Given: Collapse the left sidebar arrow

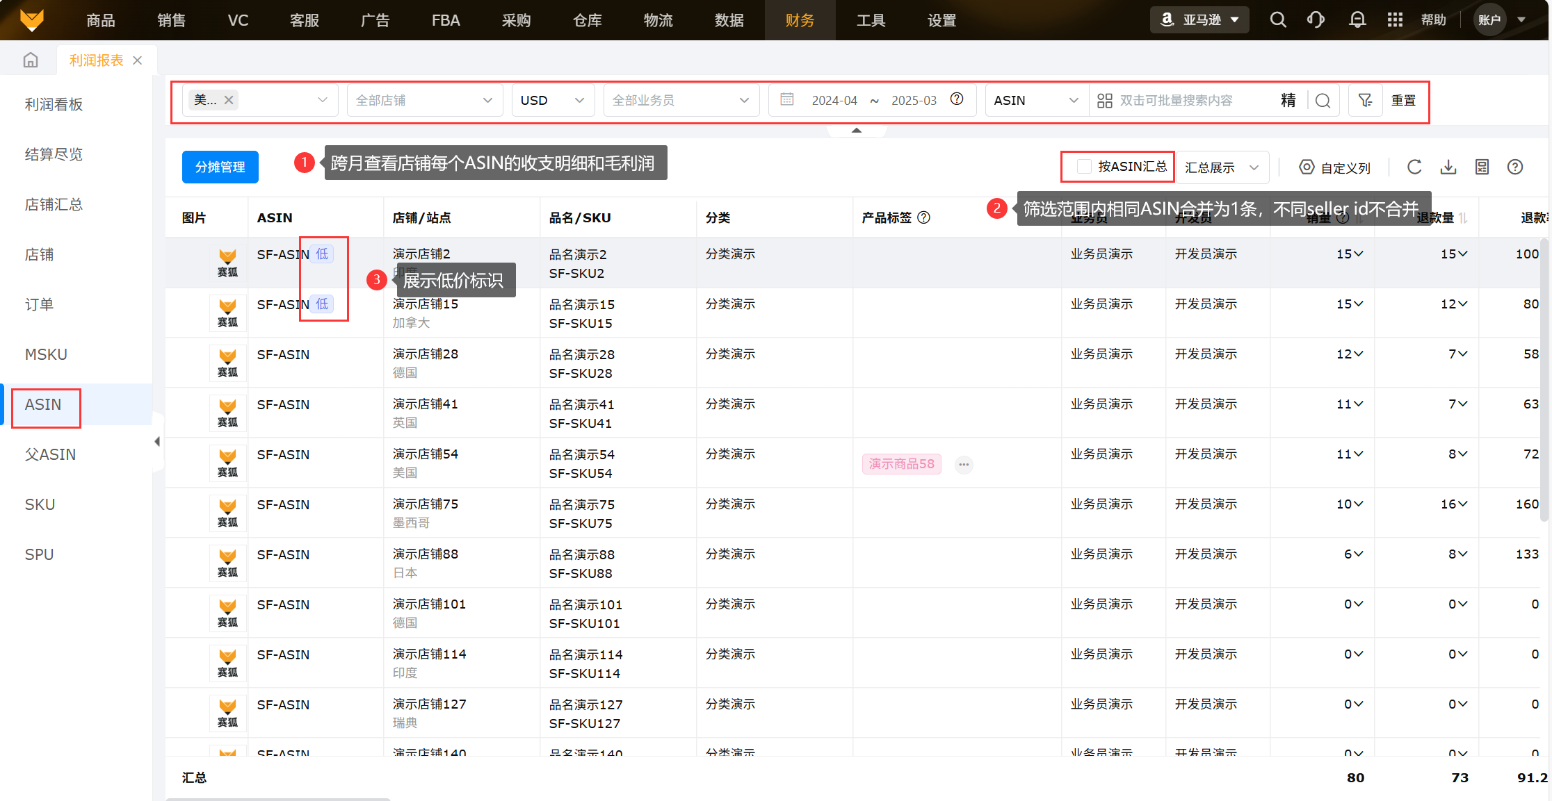Looking at the screenshot, I should 157,441.
